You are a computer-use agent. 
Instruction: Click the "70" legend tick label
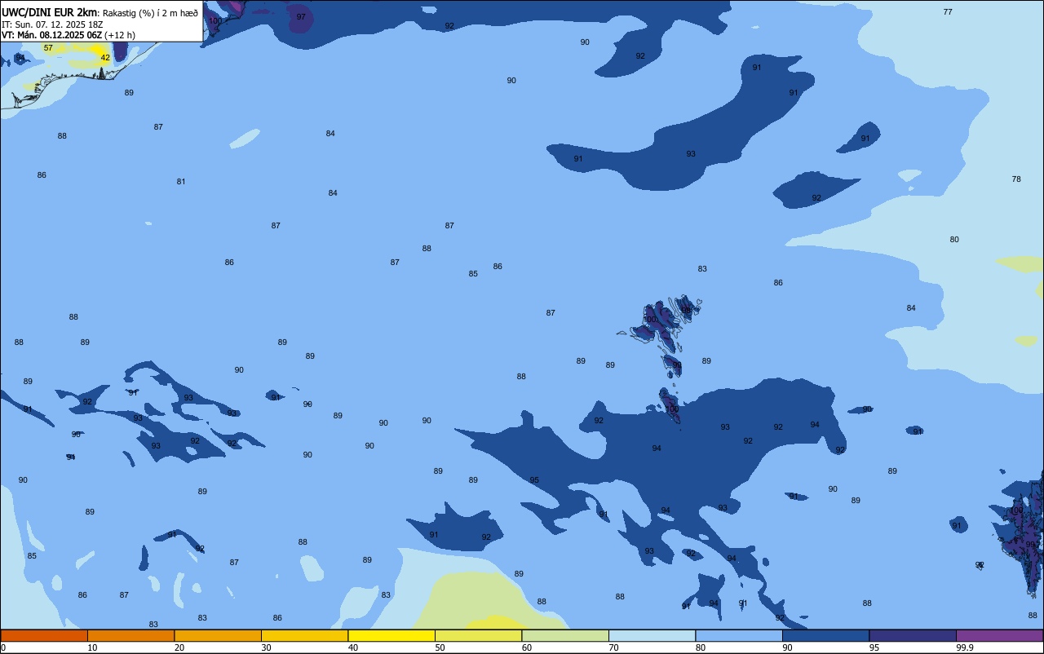click(613, 647)
